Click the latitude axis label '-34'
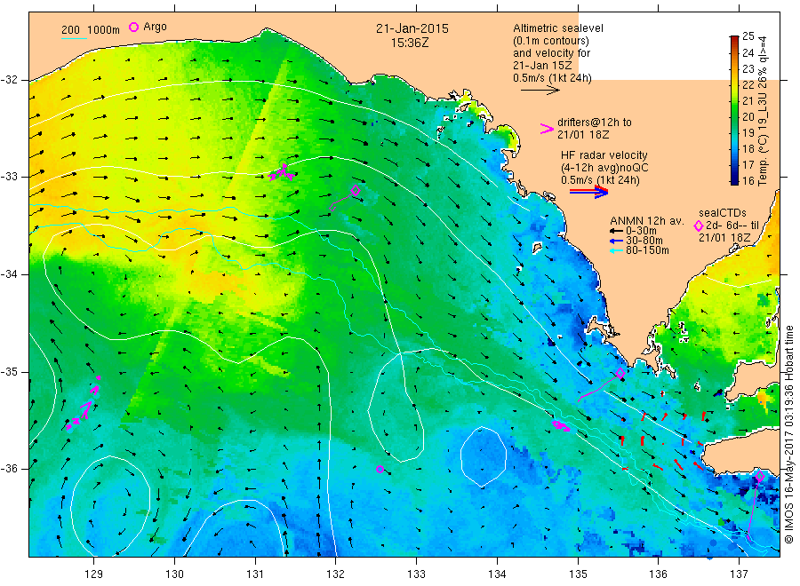 click(10, 274)
